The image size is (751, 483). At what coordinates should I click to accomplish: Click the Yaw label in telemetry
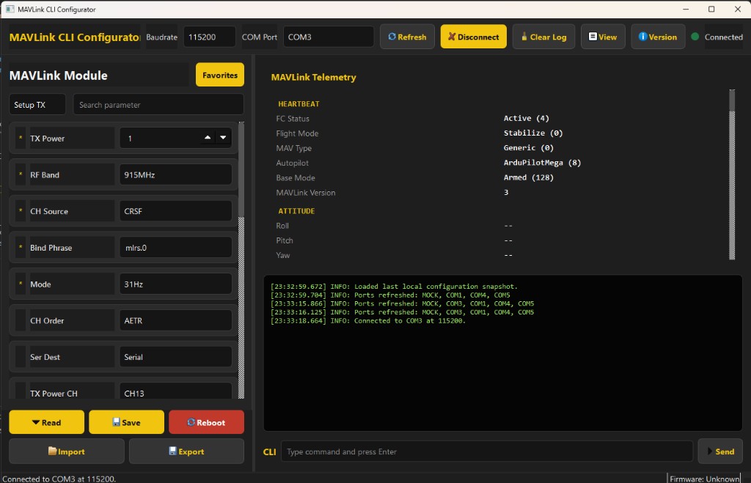(x=282, y=256)
